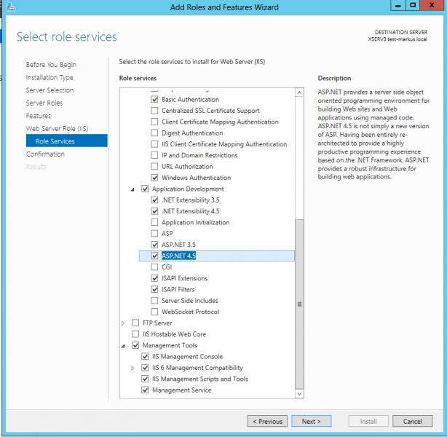Viewport: 447px width, 437px height.
Task: Cancel the Add Roles wizard
Action: (412, 421)
